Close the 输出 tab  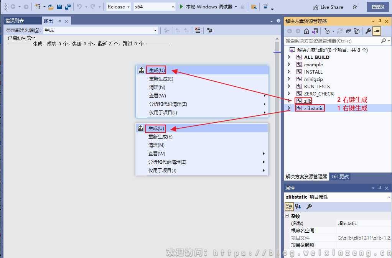[x=66, y=21]
